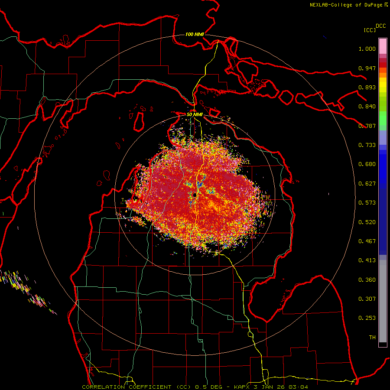Screen dimensions: 390x390
Task: Click the 0.520 value on color scale
Action: (367, 222)
